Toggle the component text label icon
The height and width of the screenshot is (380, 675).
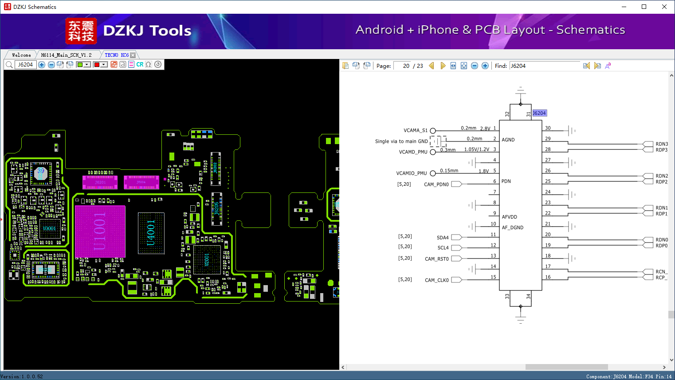tap(123, 65)
